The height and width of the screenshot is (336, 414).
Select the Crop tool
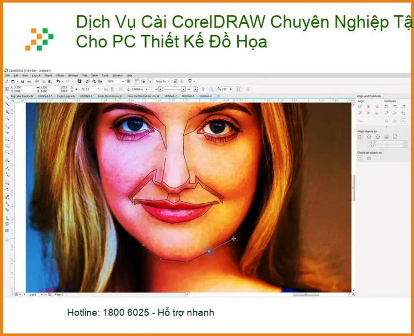(7, 111)
